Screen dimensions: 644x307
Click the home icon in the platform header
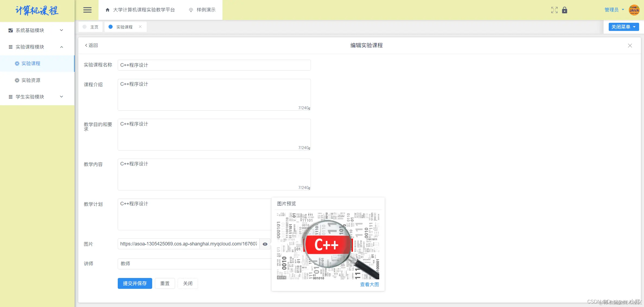(x=107, y=10)
